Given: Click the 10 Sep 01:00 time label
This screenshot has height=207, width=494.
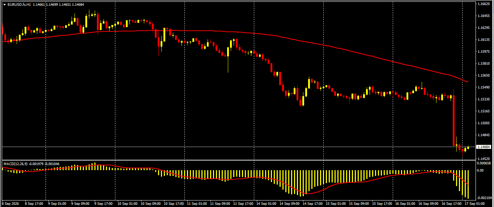Looking at the screenshot, I should click(127, 204).
